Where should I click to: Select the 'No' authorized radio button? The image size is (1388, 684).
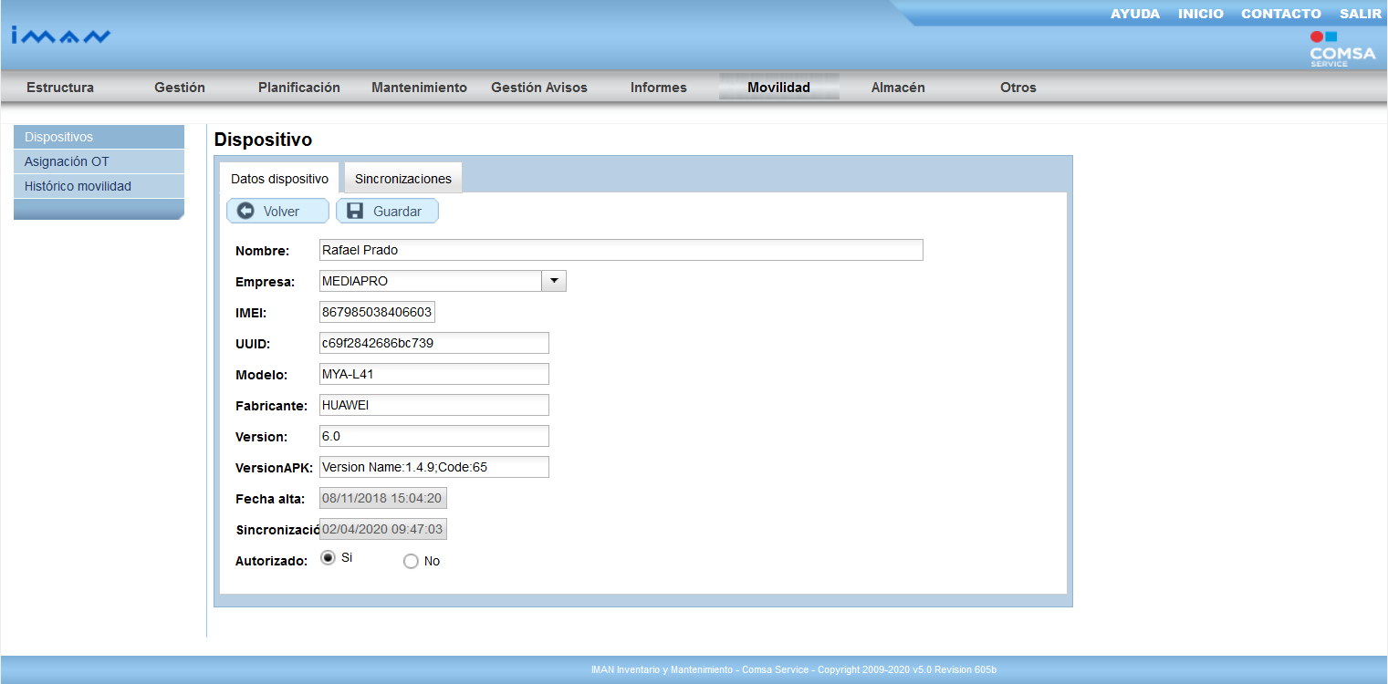411,562
